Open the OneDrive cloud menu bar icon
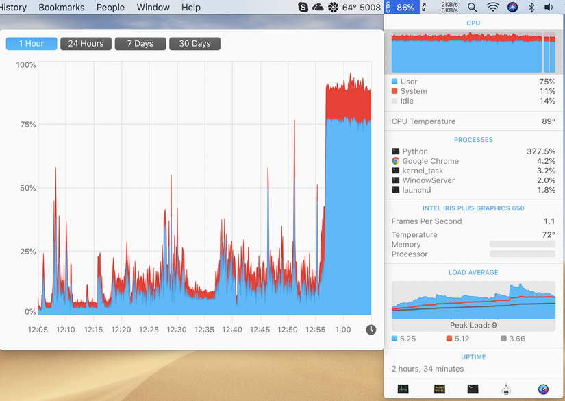This screenshot has height=401, width=565. [318, 8]
